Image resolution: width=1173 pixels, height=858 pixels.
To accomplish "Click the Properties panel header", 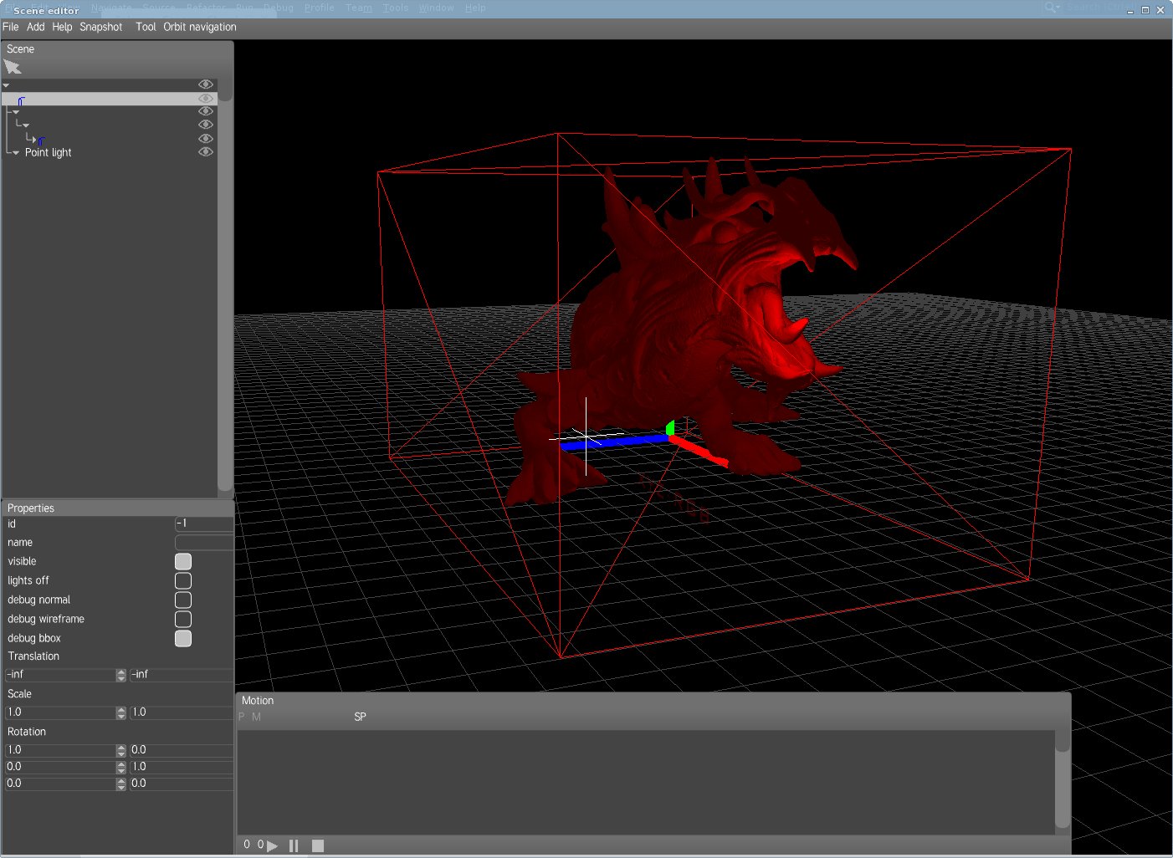I will point(117,508).
